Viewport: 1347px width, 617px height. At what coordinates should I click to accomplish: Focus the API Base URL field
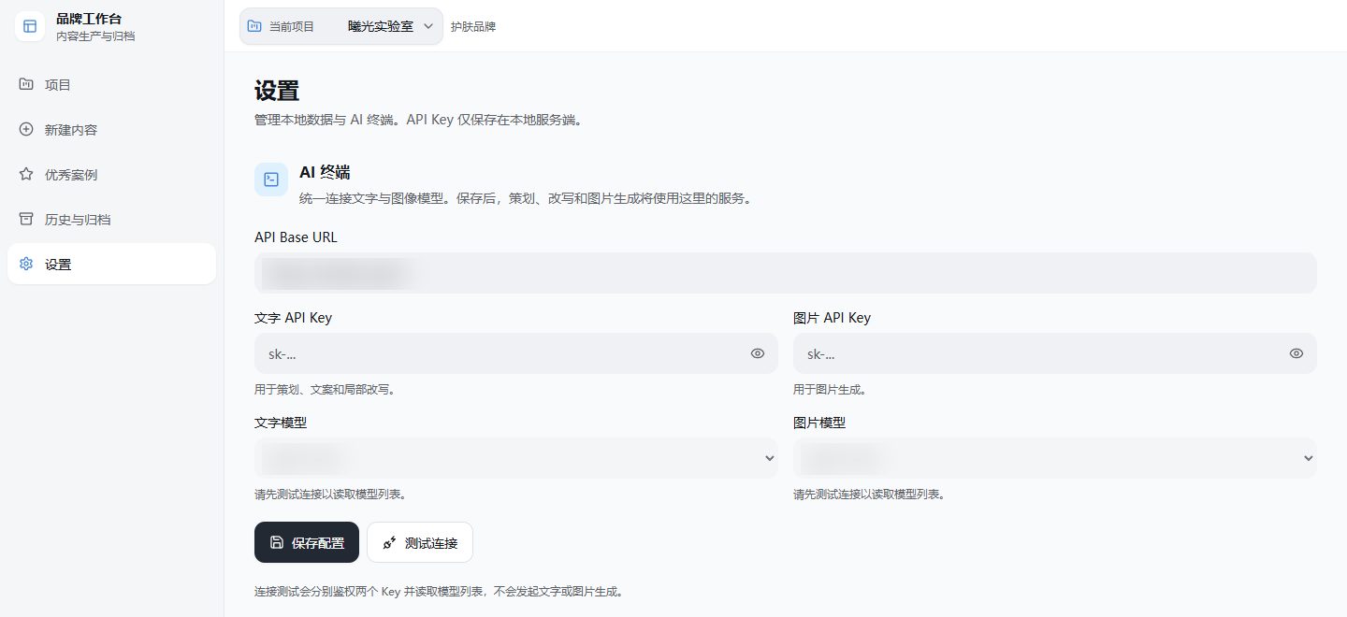pyautogui.click(x=786, y=273)
